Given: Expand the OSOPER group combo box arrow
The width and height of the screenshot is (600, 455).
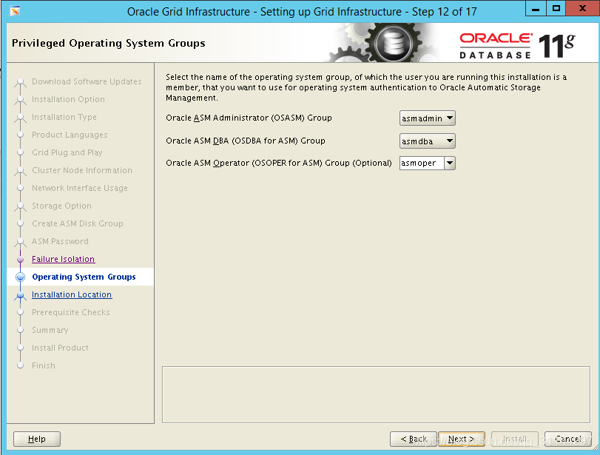Looking at the screenshot, I should pyautogui.click(x=450, y=163).
